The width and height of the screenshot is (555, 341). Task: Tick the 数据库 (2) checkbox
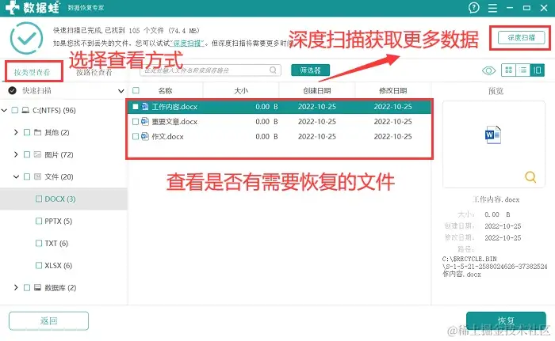[26, 288]
